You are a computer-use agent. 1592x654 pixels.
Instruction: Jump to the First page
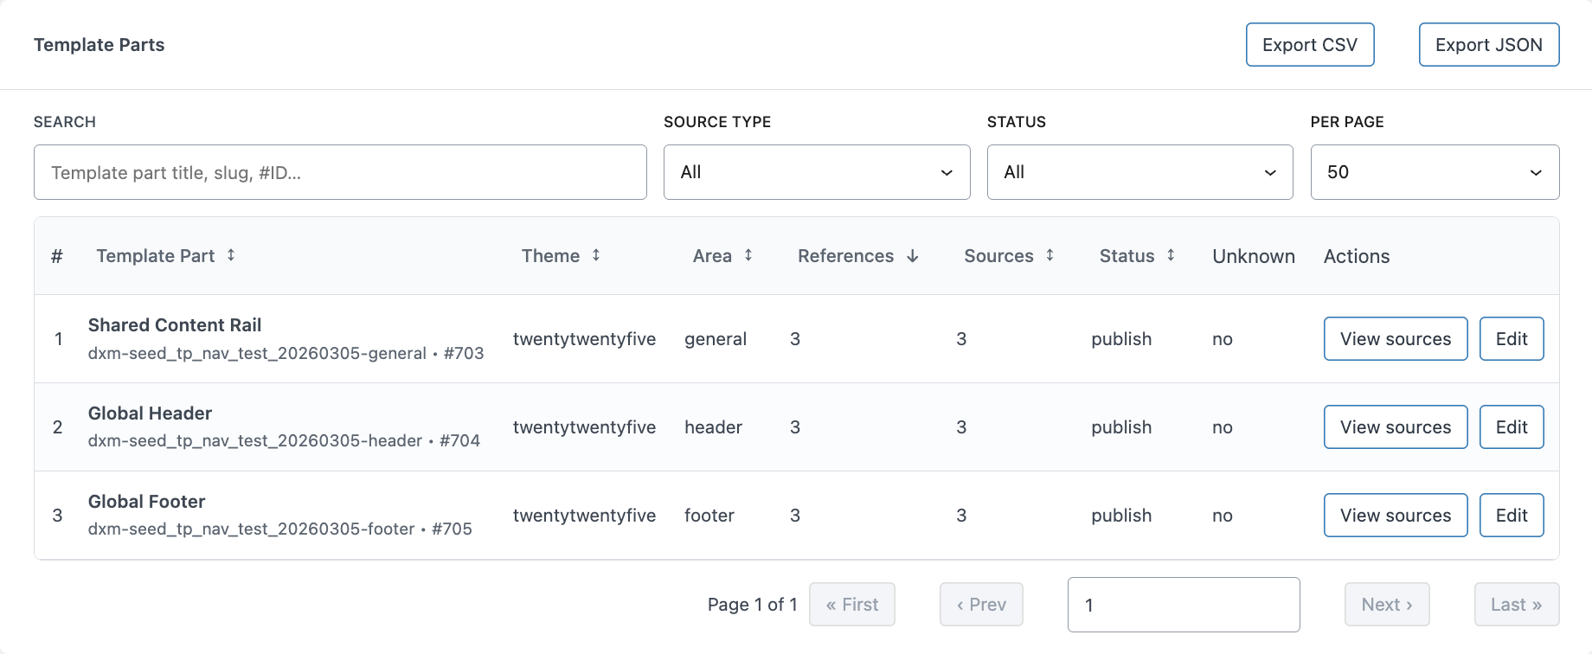[x=851, y=605]
